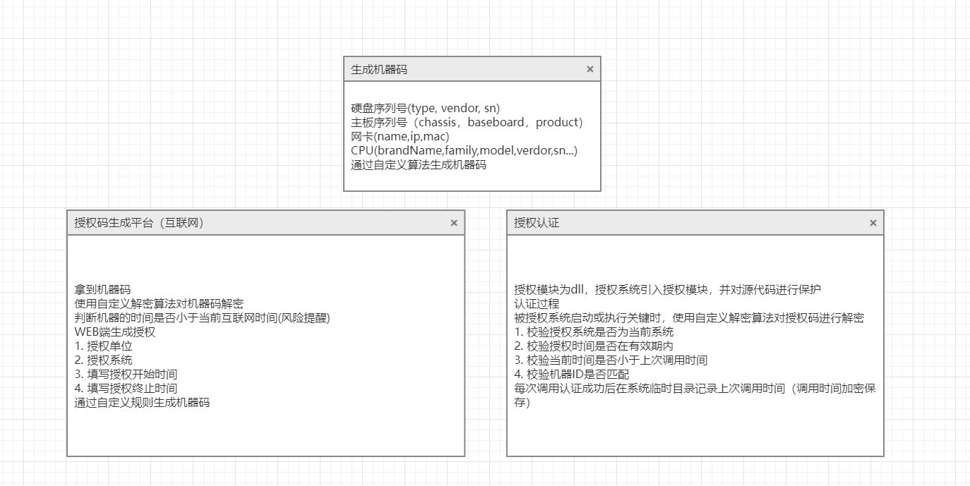
Task: Click the 认证过程 text line
Action: 537,303
